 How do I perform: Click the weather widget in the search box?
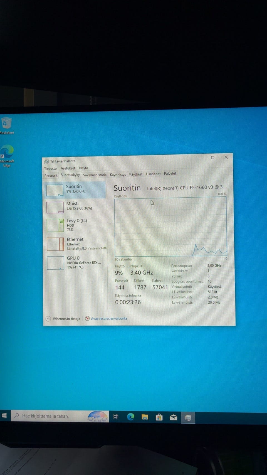(x=97, y=416)
